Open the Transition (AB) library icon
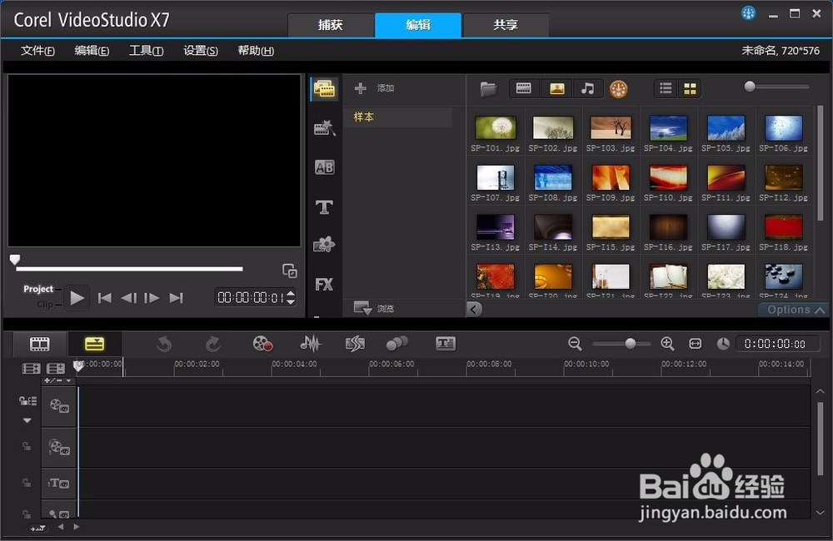 click(324, 167)
